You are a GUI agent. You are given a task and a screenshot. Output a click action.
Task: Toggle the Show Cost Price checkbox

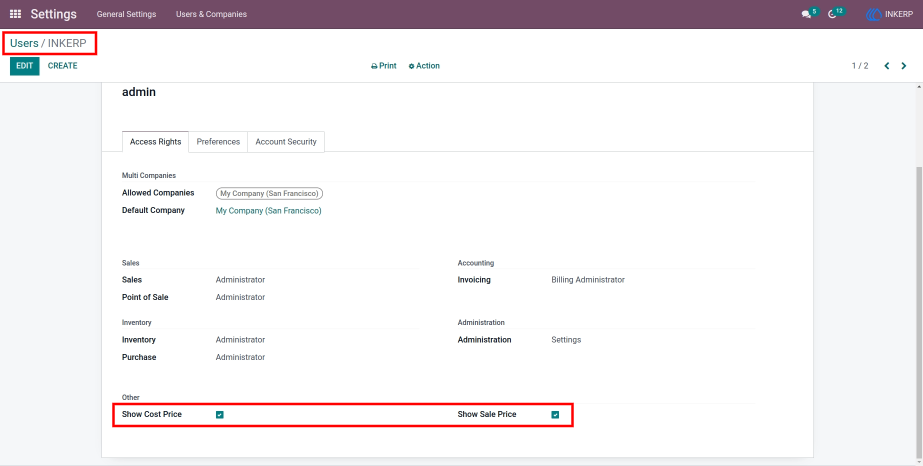pos(219,414)
